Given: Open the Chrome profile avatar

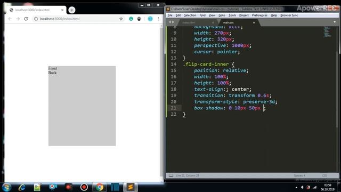Looking at the screenshot, I should tap(150, 19).
